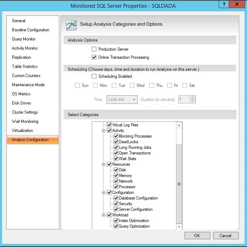Click the categories list scroll down arrow
The image size is (247, 247).
click(x=179, y=227)
